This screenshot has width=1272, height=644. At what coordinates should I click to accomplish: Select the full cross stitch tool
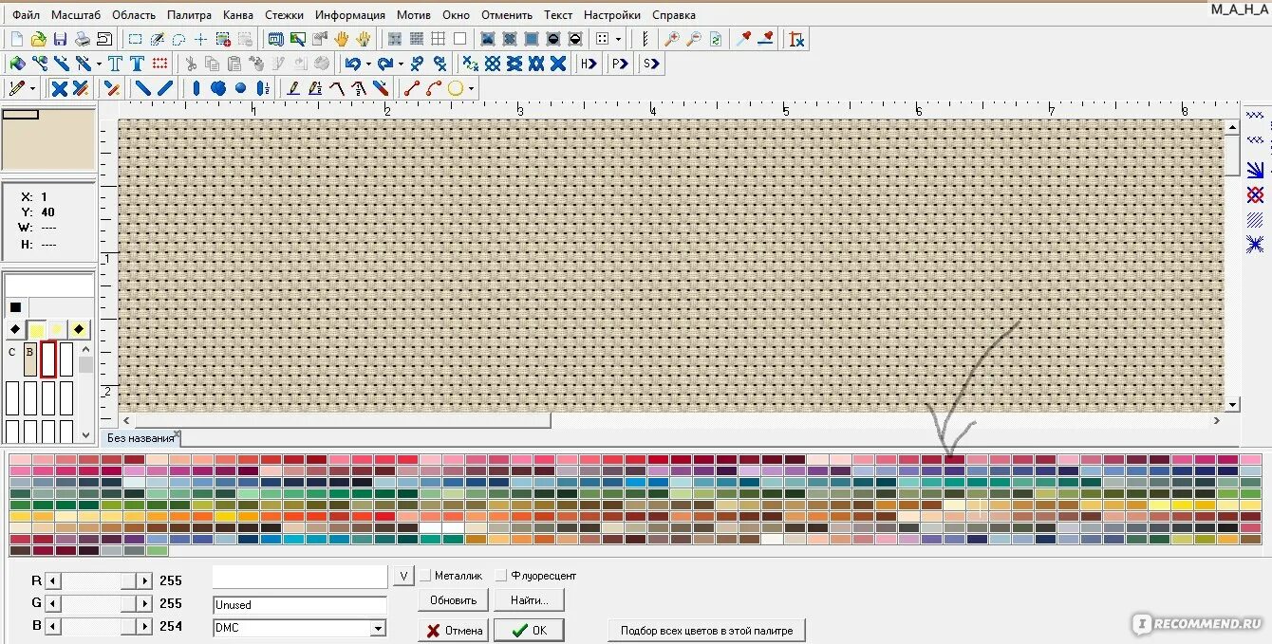[x=59, y=88]
